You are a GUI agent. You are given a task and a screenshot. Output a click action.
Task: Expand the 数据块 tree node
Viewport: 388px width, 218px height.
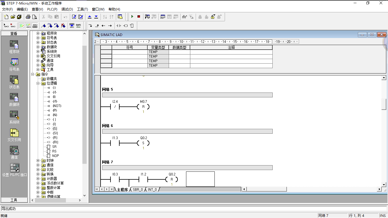(x=38, y=47)
